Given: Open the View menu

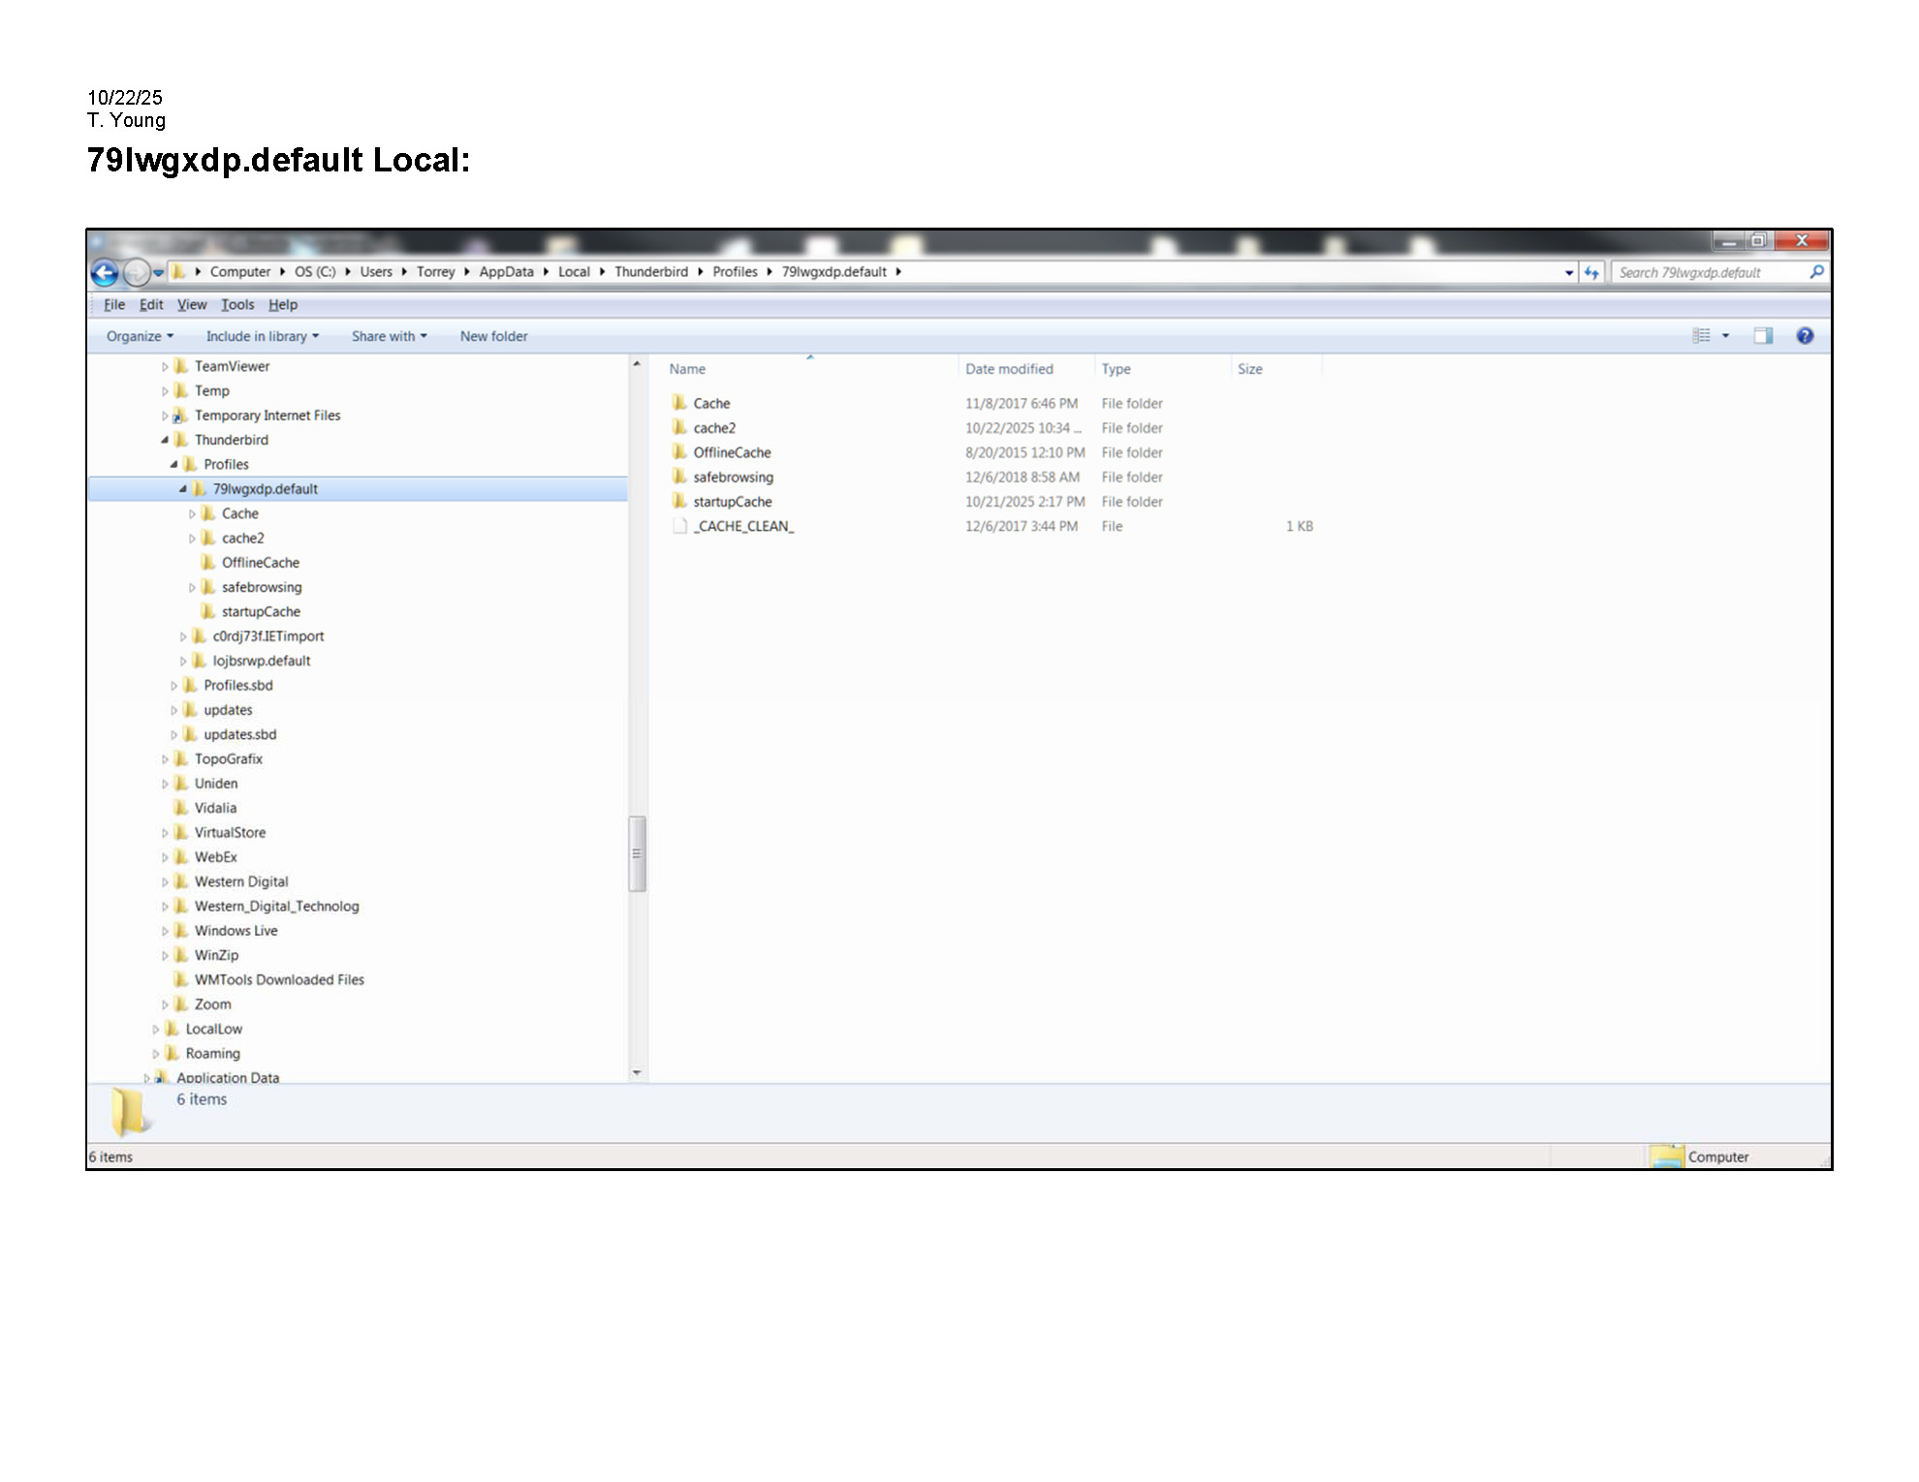Looking at the screenshot, I should (192, 304).
